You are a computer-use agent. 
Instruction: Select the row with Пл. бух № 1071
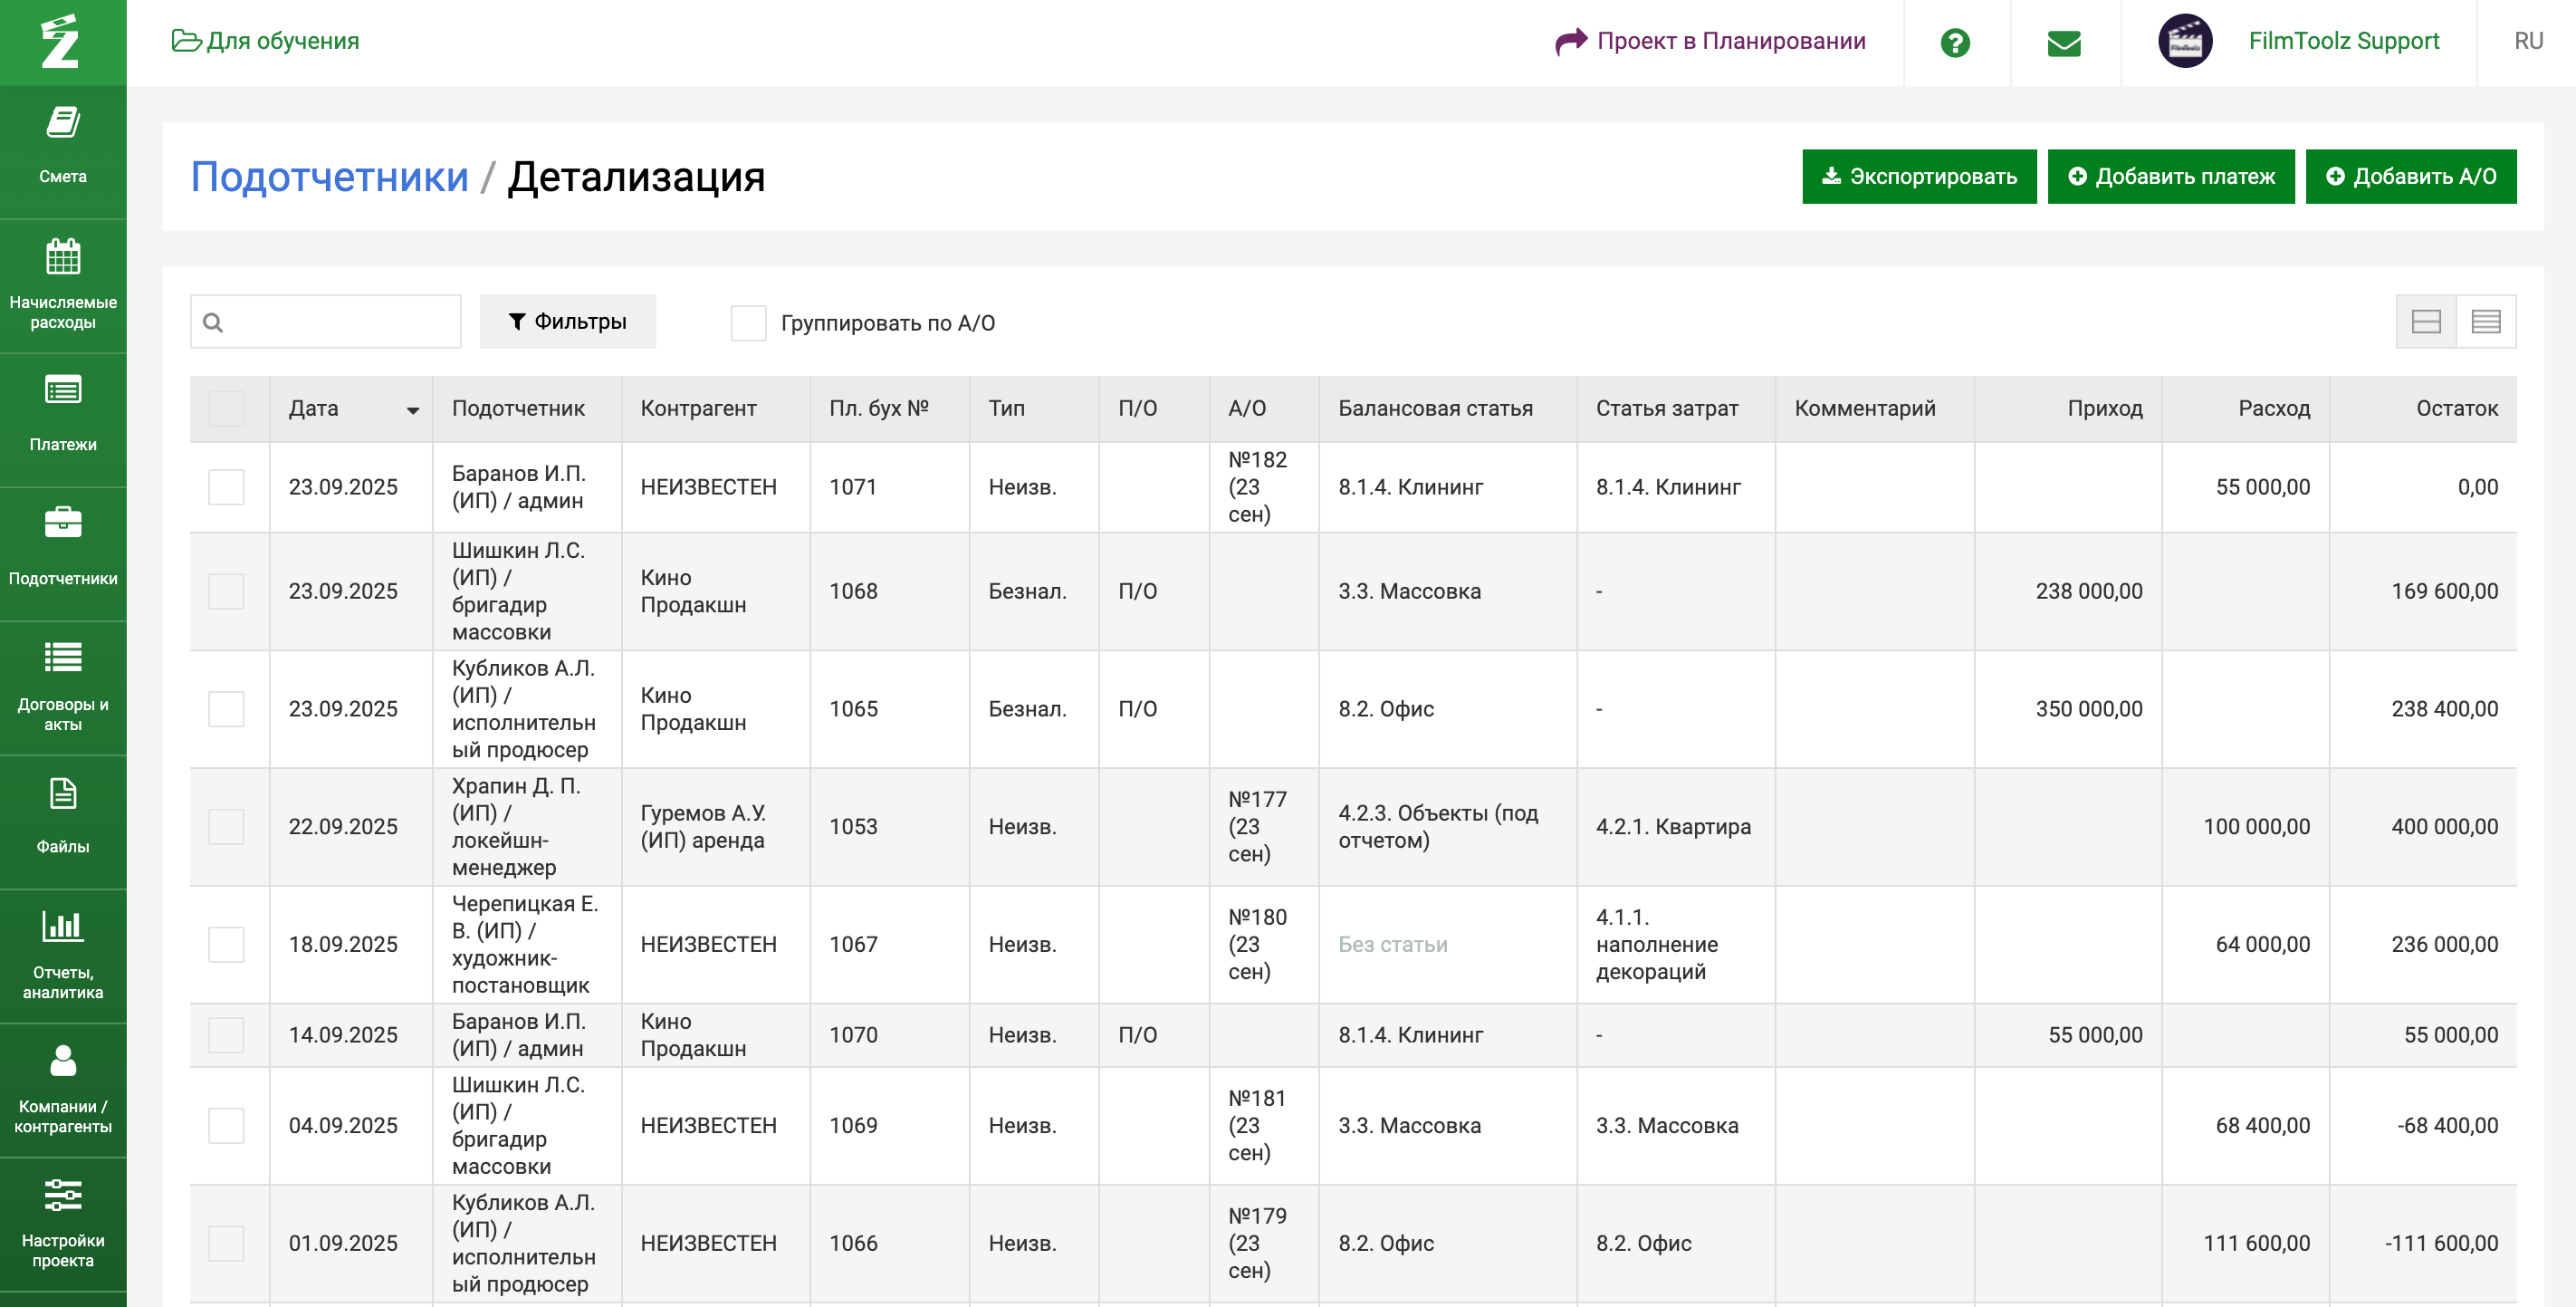coord(226,487)
